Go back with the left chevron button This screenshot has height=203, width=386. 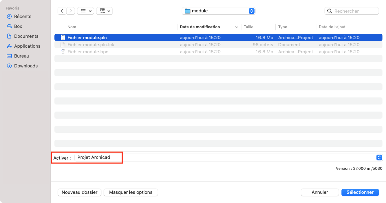[x=62, y=11]
